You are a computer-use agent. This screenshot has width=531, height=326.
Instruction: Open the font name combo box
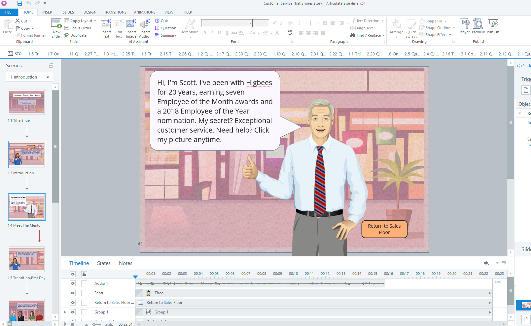tap(227, 23)
